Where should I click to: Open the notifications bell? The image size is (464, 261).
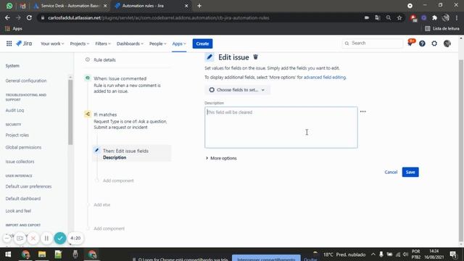point(410,43)
